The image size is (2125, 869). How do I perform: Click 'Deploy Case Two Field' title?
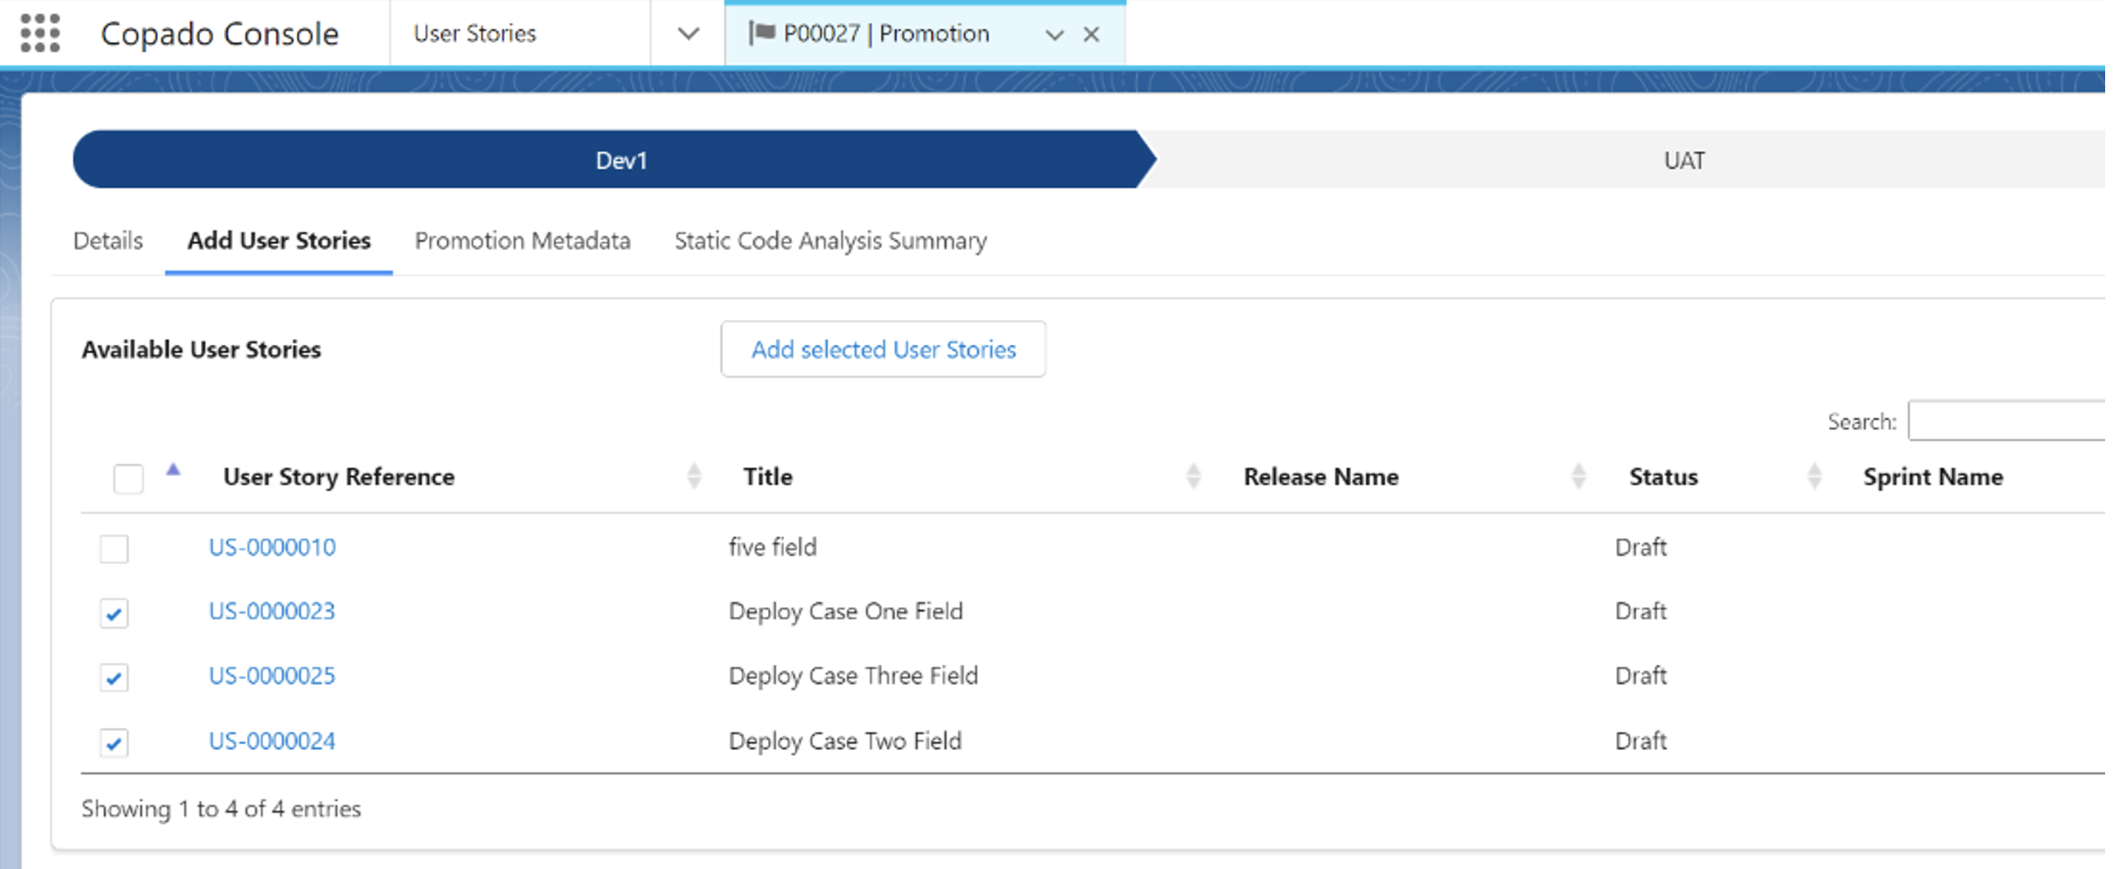pyautogui.click(x=845, y=741)
